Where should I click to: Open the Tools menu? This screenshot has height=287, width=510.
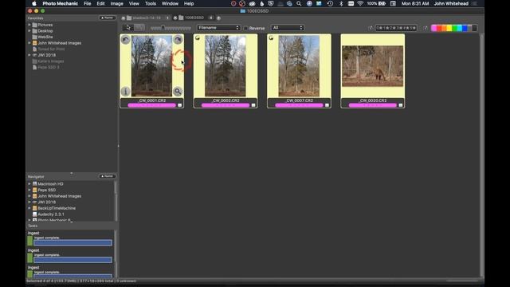pos(151,3)
